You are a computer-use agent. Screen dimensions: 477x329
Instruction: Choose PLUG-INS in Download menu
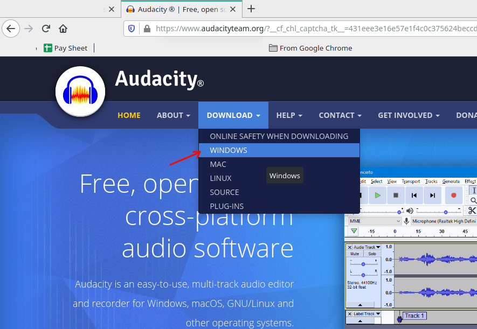tap(279, 206)
